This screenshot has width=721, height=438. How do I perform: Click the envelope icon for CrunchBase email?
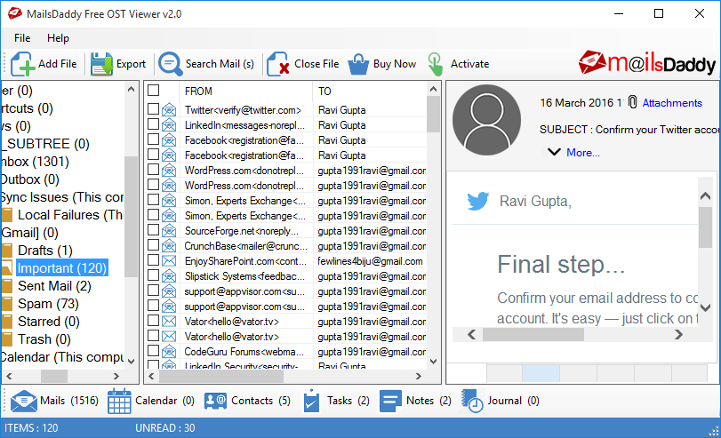pyautogui.click(x=169, y=246)
